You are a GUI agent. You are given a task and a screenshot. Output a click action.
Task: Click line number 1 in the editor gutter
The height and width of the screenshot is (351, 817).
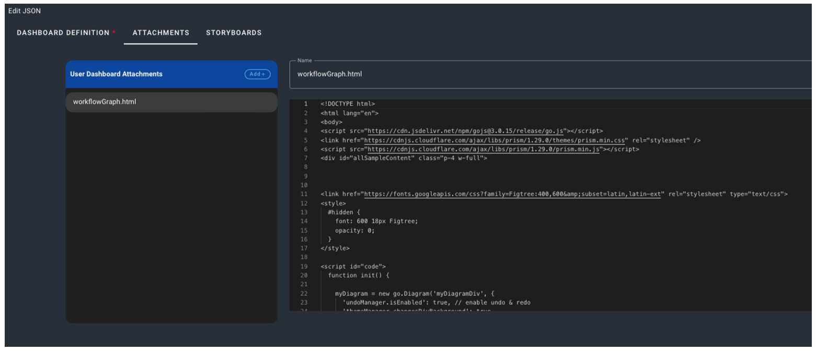tap(305, 104)
